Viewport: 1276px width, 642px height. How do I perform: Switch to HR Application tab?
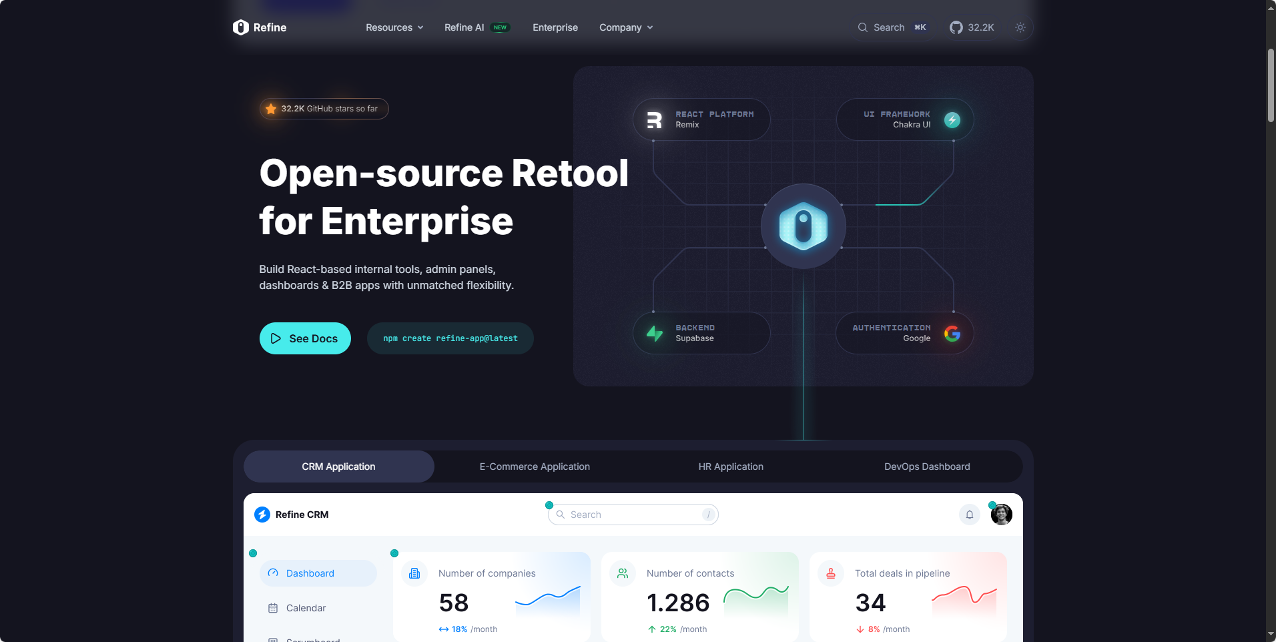tap(731, 466)
